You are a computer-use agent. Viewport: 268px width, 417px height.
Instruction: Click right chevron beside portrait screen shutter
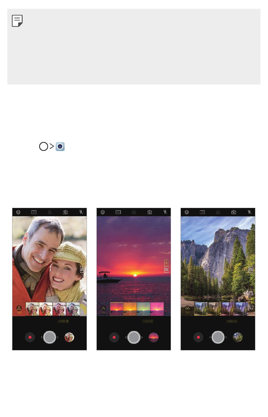pos(58,337)
